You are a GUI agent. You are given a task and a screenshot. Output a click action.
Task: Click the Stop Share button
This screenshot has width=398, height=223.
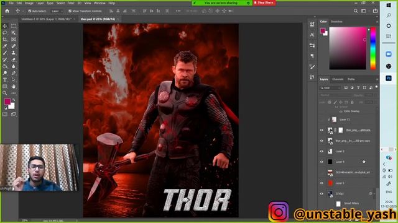(264, 2)
